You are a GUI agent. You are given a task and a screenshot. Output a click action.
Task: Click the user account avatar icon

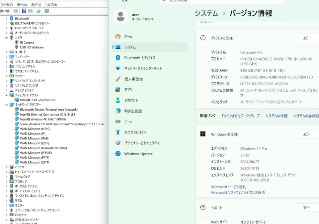121,17
